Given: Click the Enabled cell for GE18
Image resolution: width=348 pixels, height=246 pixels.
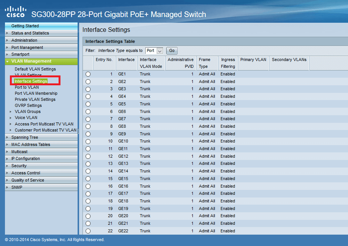Looking at the screenshot, I should click(x=228, y=201).
